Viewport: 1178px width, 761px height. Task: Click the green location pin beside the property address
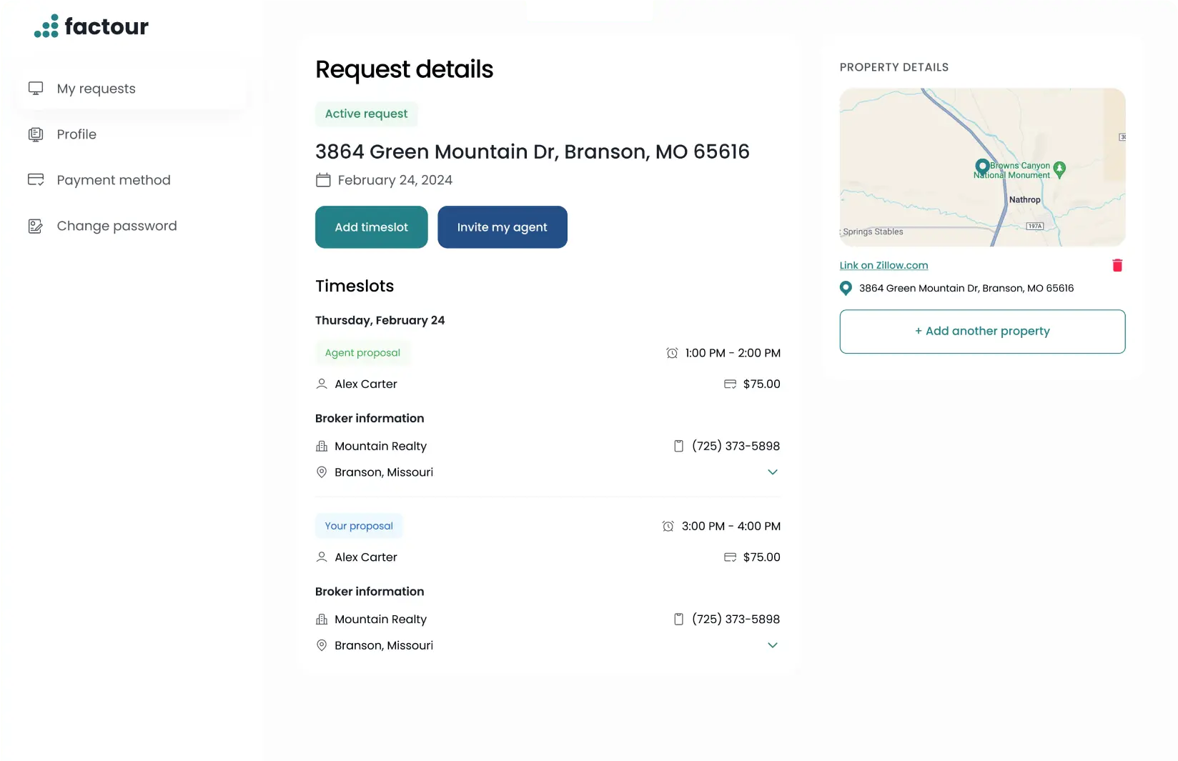(x=846, y=288)
